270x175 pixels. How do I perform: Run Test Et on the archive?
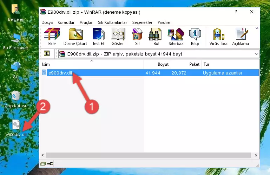[x=98, y=37]
